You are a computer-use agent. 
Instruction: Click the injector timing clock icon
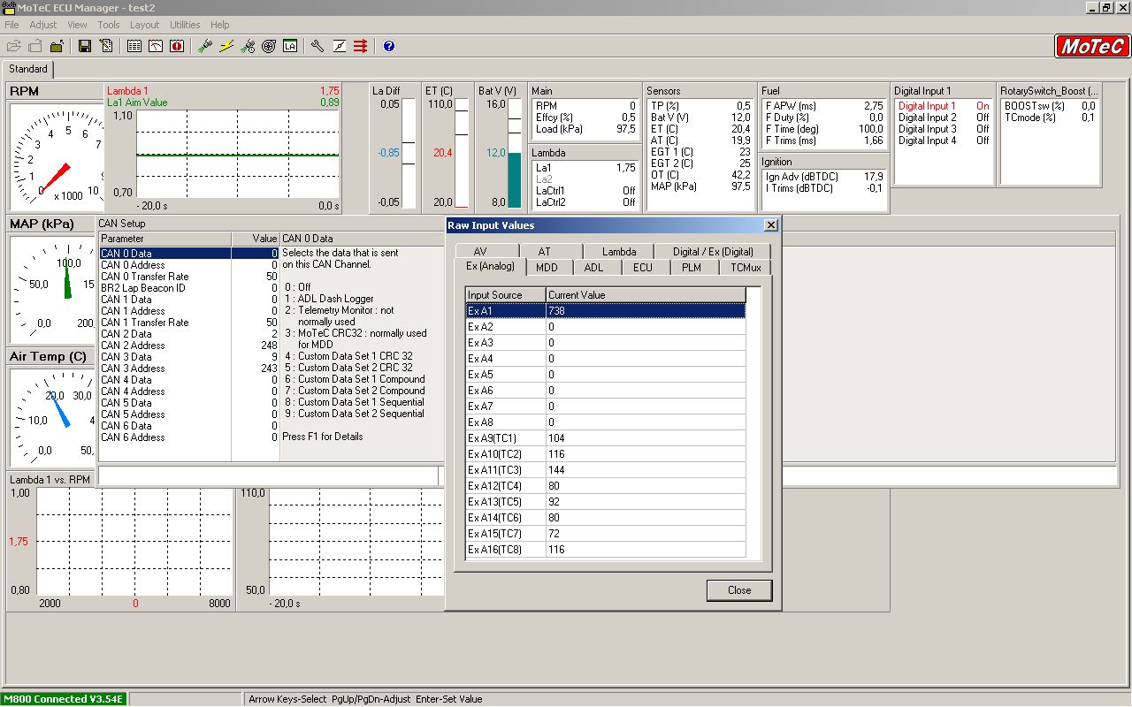[248, 46]
